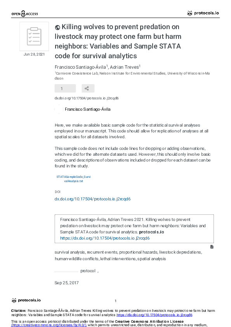Click the protocol label next to the bar
Screen dimensions: 231x327
click(88, 271)
